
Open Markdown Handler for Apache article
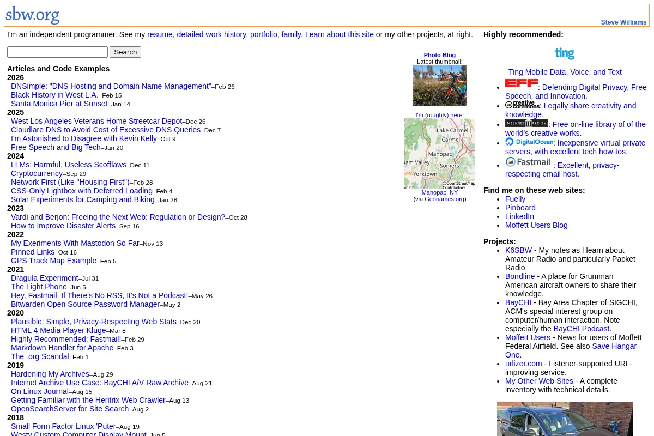coord(62,348)
